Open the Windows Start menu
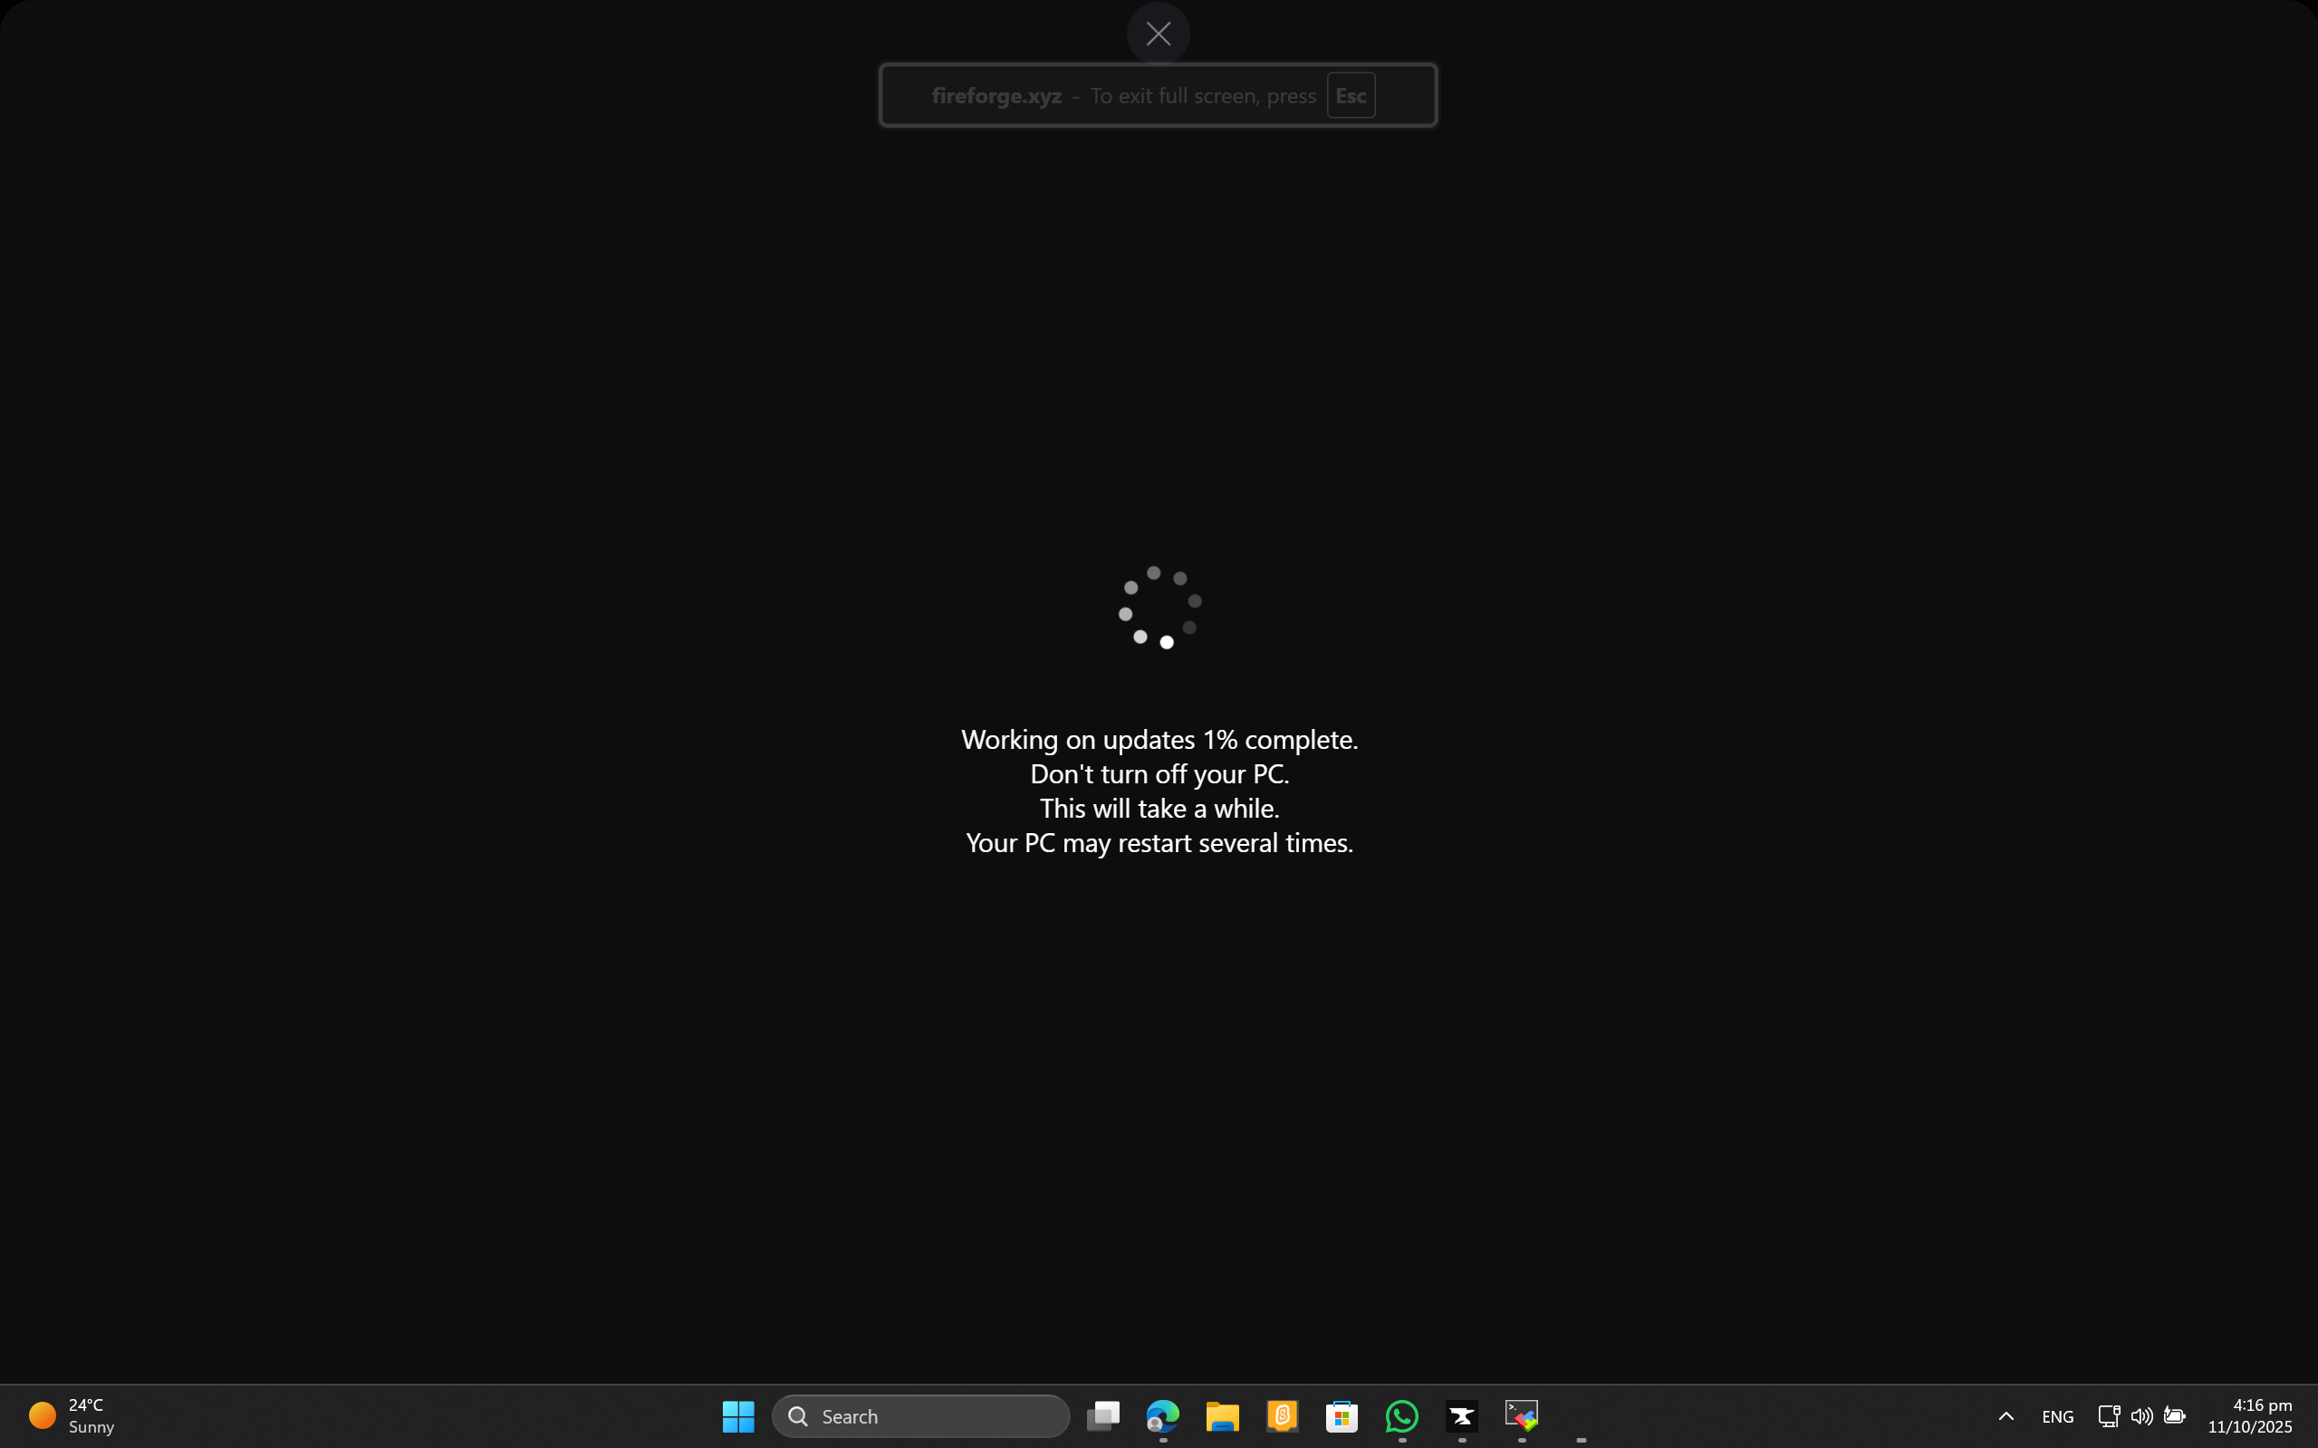Image resolution: width=2318 pixels, height=1448 pixels. 737,1415
